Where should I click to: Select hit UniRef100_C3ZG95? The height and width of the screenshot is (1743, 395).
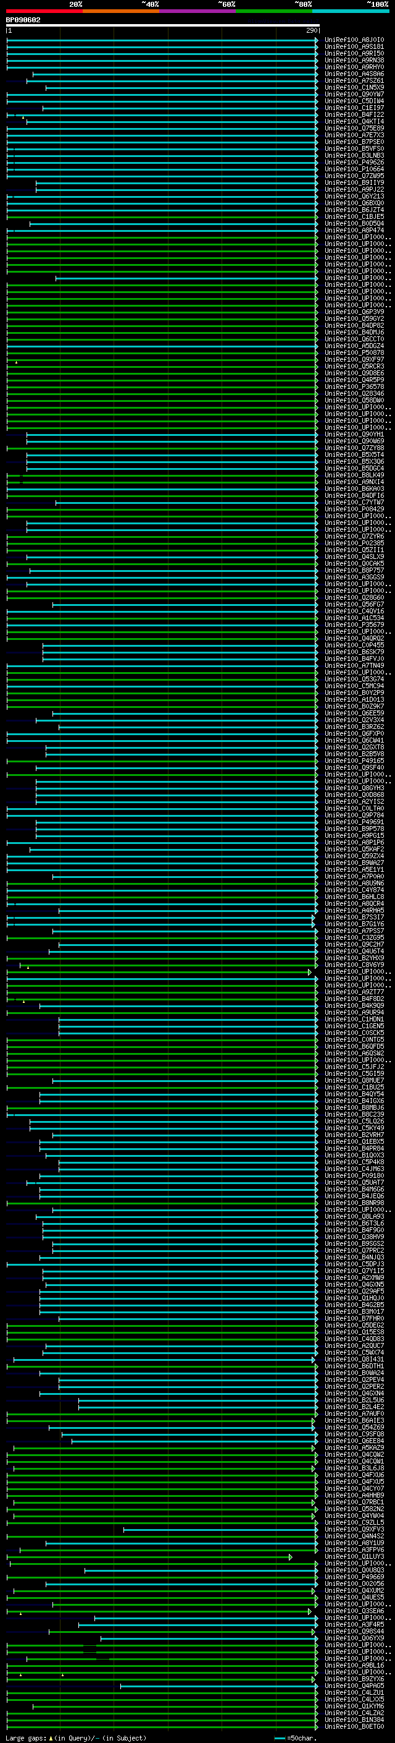(354, 938)
